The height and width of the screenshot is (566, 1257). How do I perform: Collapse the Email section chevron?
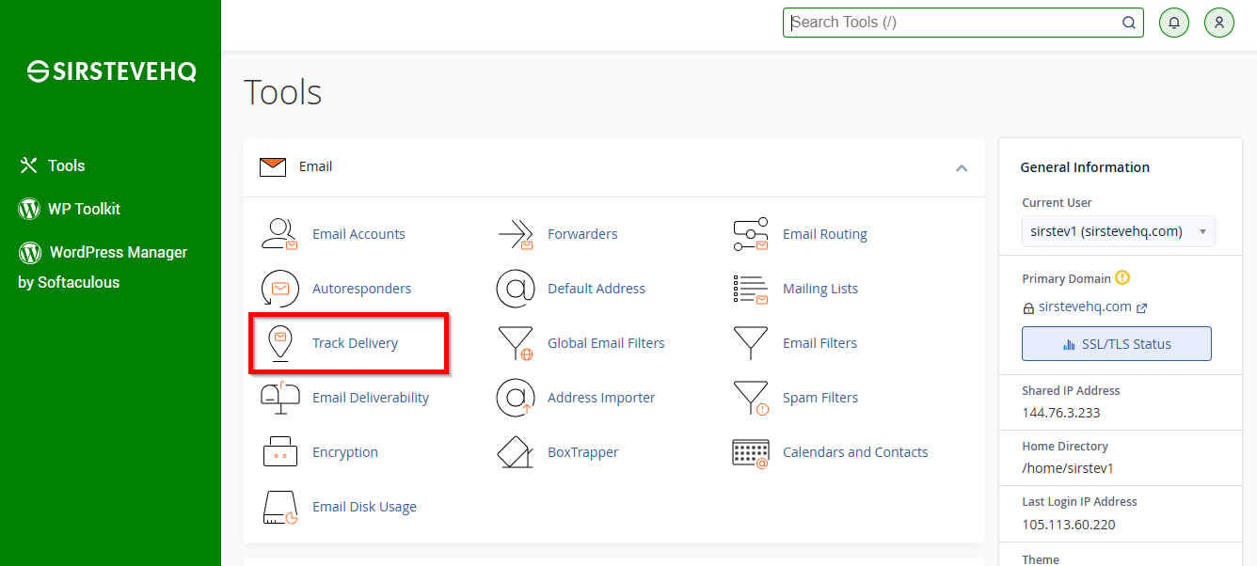point(962,167)
